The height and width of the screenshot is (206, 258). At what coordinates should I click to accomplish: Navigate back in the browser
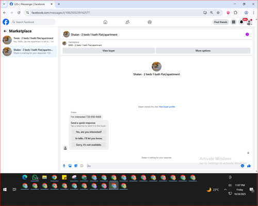(x=5, y=12)
